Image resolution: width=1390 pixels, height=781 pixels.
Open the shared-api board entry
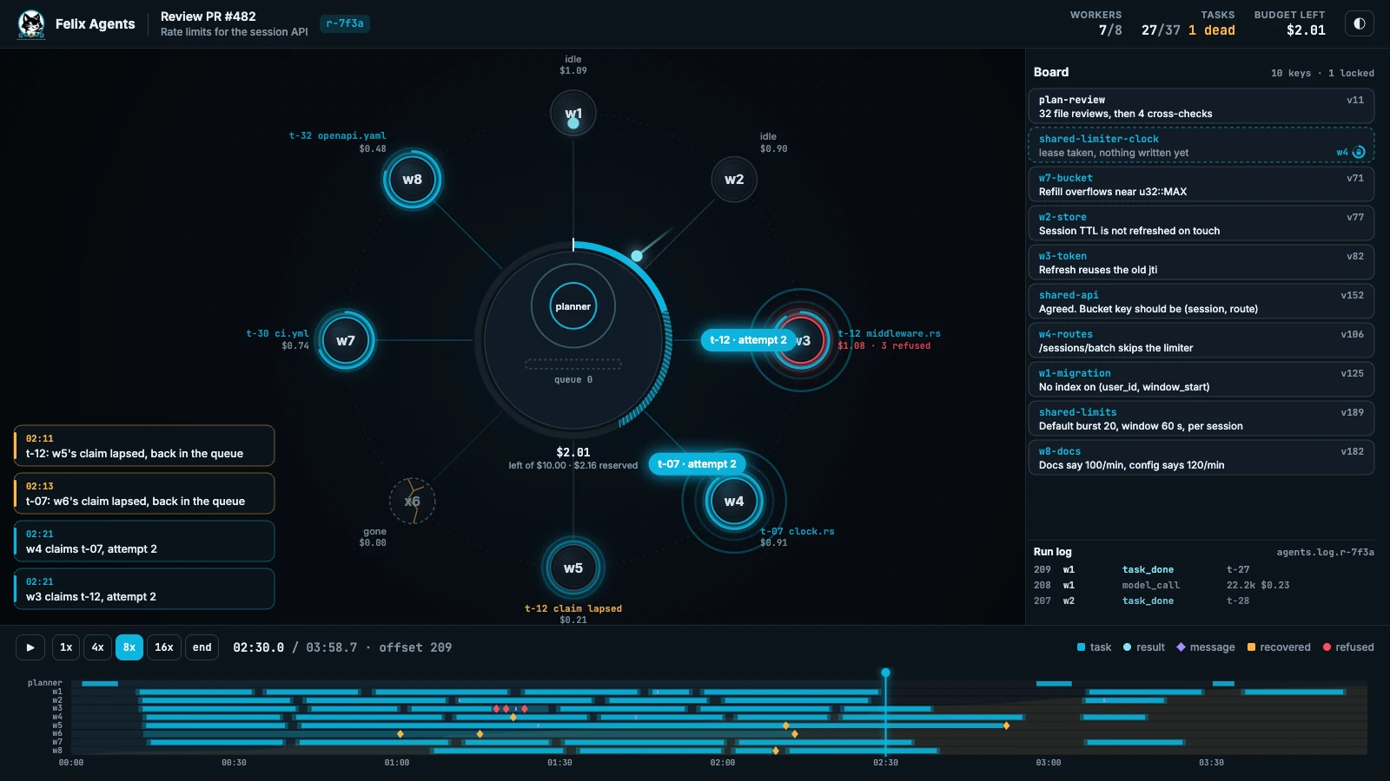coord(1201,302)
